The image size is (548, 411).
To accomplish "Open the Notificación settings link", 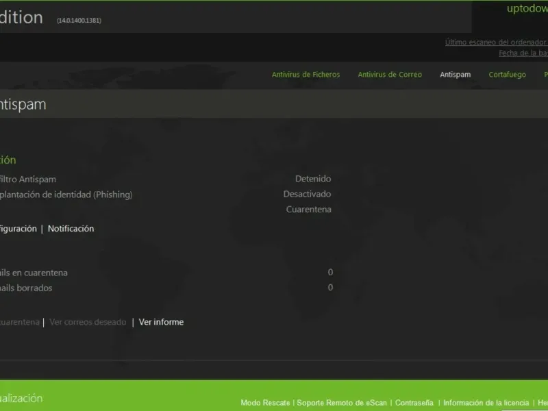I will coord(71,229).
